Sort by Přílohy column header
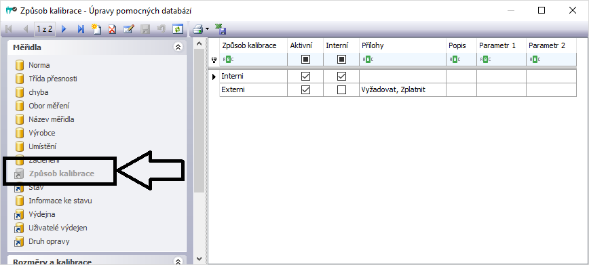589x265 pixels. [x=402, y=46]
